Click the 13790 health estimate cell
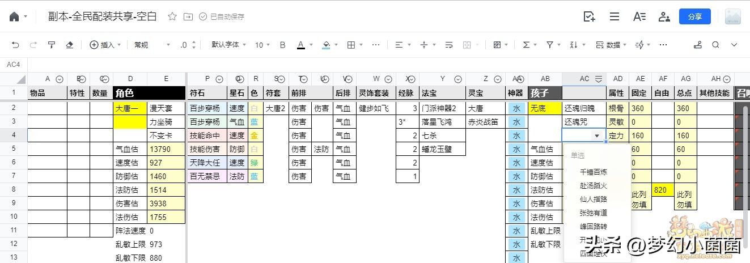750x263 pixels. click(167, 149)
